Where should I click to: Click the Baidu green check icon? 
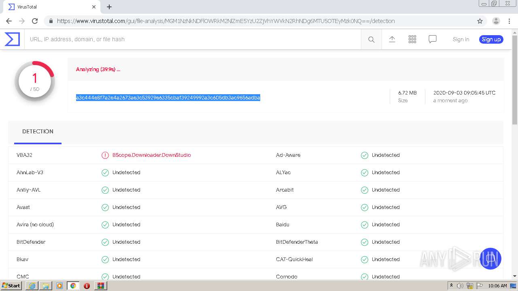tap(365, 225)
